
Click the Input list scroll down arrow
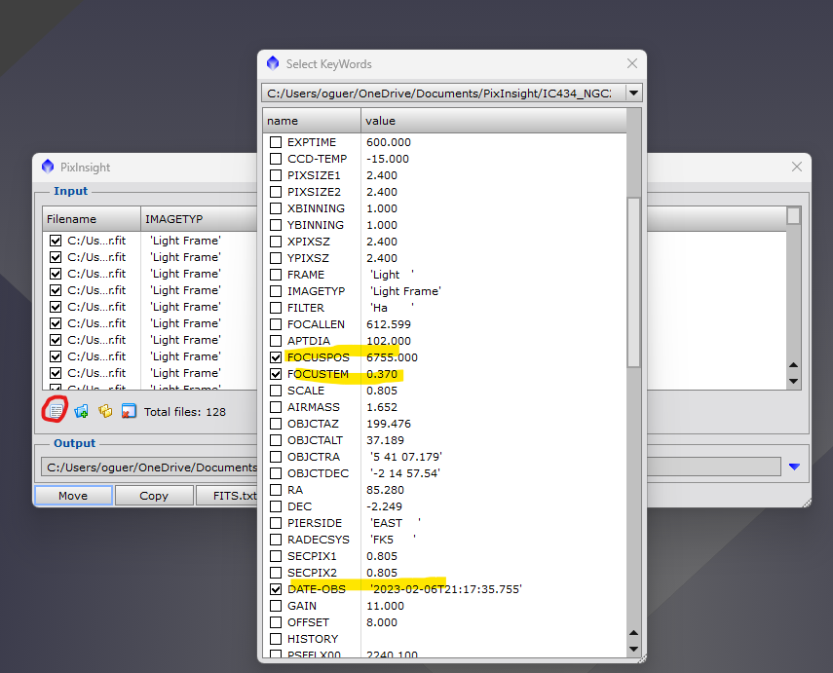(794, 381)
